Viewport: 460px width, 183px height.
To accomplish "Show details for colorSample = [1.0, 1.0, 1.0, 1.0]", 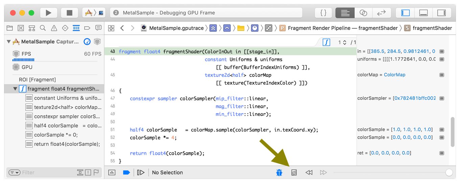I will click(442, 129).
